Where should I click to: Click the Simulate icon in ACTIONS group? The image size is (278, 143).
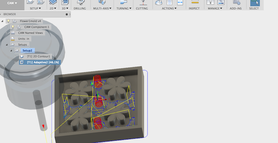click(159, 2)
